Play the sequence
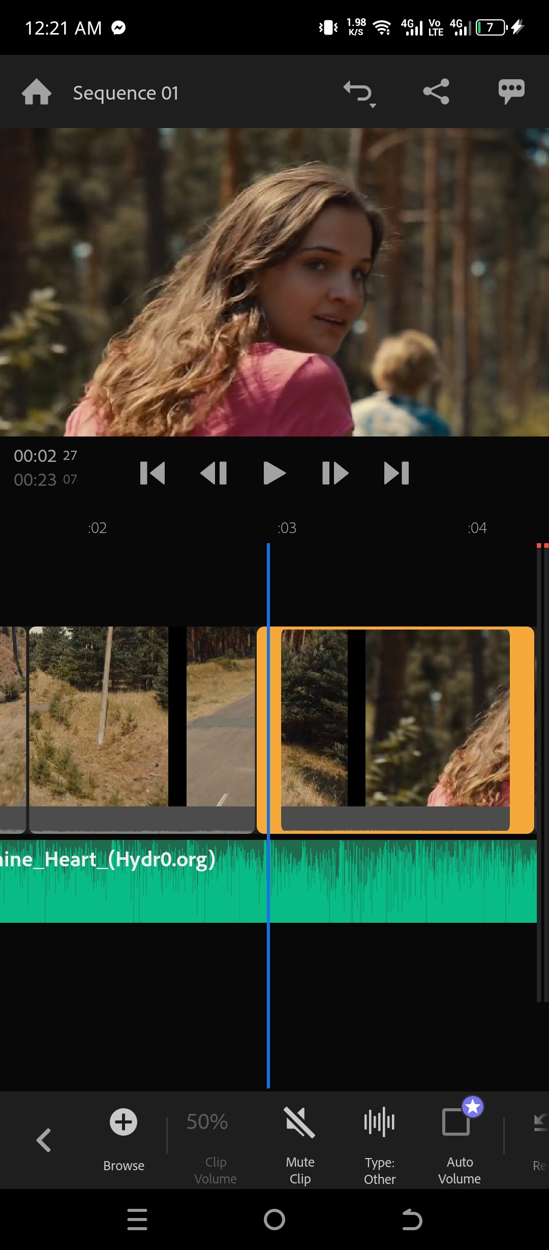 click(x=274, y=473)
